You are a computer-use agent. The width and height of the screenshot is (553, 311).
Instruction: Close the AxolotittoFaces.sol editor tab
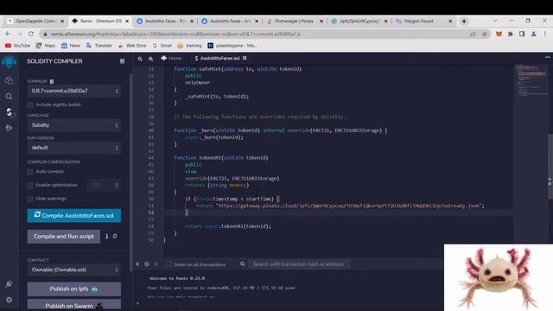(245, 58)
